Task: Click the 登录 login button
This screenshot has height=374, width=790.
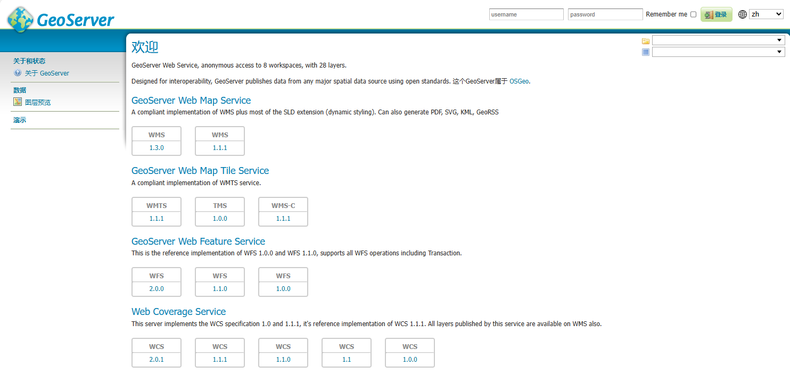Action: pos(717,14)
